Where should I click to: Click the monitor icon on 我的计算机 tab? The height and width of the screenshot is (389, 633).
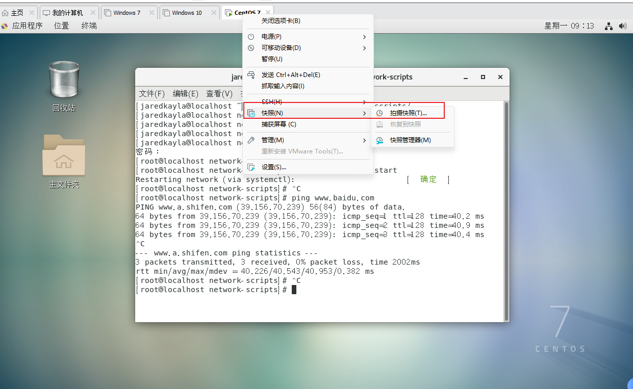46,13
